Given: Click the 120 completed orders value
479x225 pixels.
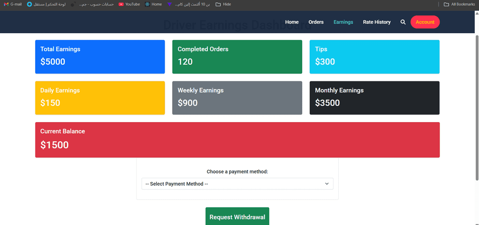Looking at the screenshot, I should (185, 62).
